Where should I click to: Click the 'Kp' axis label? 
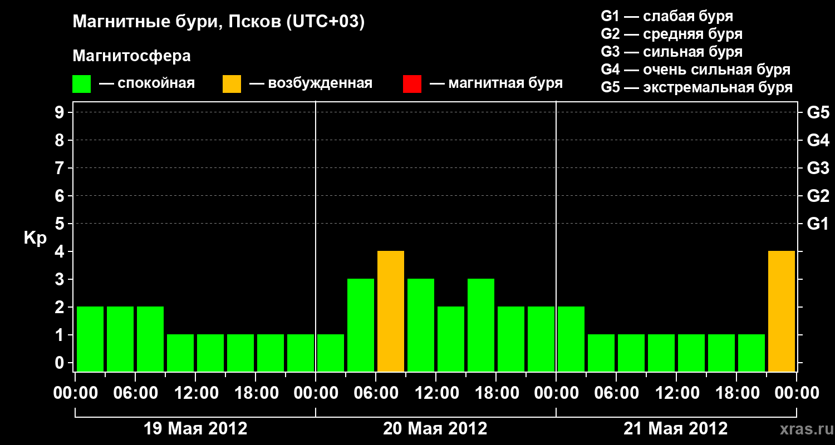[x=35, y=239]
